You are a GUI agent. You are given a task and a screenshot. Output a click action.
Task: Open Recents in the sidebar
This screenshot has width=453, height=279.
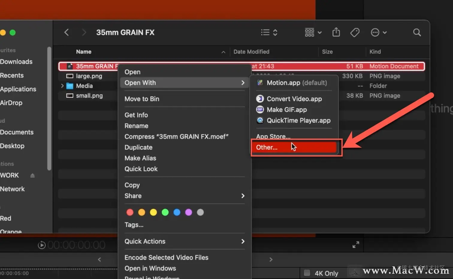pos(12,75)
